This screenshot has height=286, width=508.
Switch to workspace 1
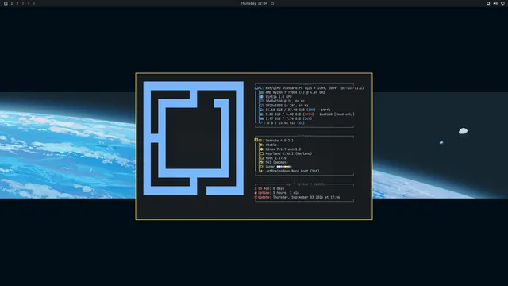tap(12, 3)
